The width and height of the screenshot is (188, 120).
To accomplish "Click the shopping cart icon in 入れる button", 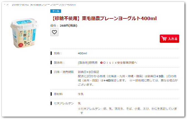I will (164, 39).
